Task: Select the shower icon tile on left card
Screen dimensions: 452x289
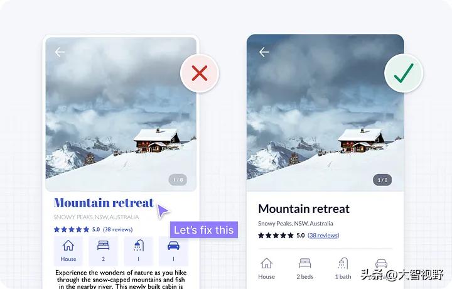Action: click(138, 251)
